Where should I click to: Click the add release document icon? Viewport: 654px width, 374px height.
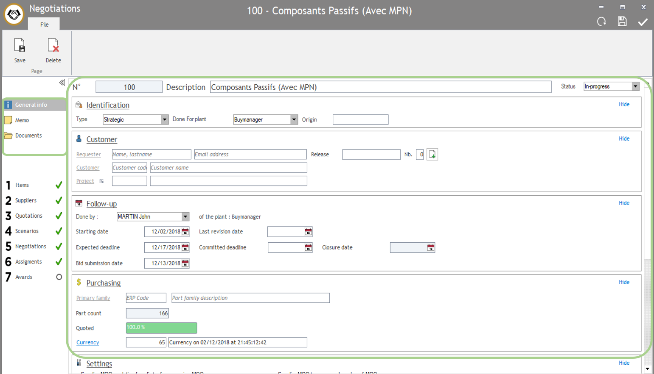point(432,155)
